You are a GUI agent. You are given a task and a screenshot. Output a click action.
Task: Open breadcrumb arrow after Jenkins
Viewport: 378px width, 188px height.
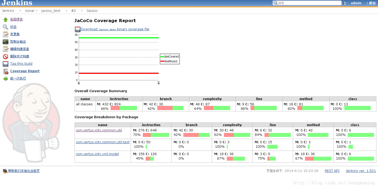tap(20, 11)
